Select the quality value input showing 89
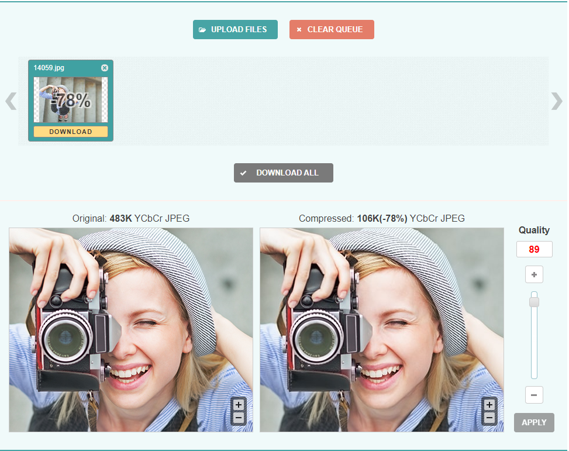Screen dimensions: 569x451 click(534, 249)
